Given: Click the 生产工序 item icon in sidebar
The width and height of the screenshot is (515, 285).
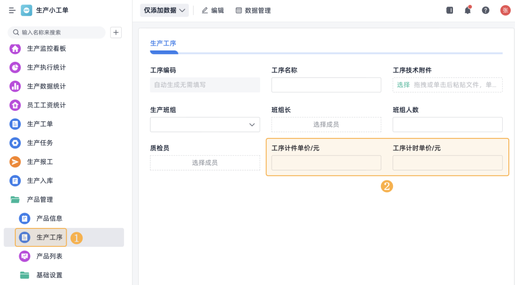Looking at the screenshot, I should (x=25, y=237).
